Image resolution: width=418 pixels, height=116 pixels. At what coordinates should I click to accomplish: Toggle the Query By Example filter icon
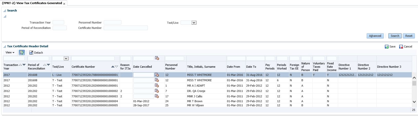(x=22, y=53)
